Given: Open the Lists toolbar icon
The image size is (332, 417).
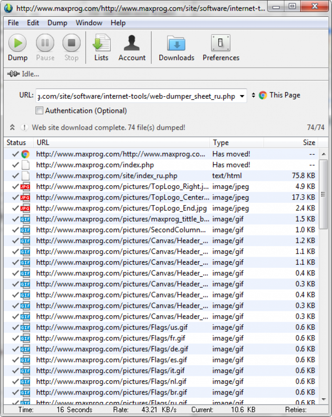Looking at the screenshot, I should point(101,48).
